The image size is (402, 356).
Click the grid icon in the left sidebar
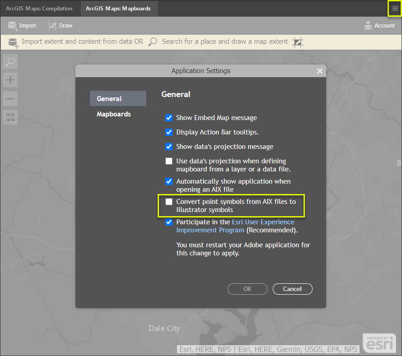click(10, 117)
